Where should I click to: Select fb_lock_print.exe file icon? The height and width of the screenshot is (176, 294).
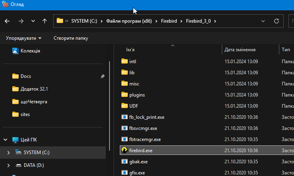pyautogui.click(x=125, y=117)
